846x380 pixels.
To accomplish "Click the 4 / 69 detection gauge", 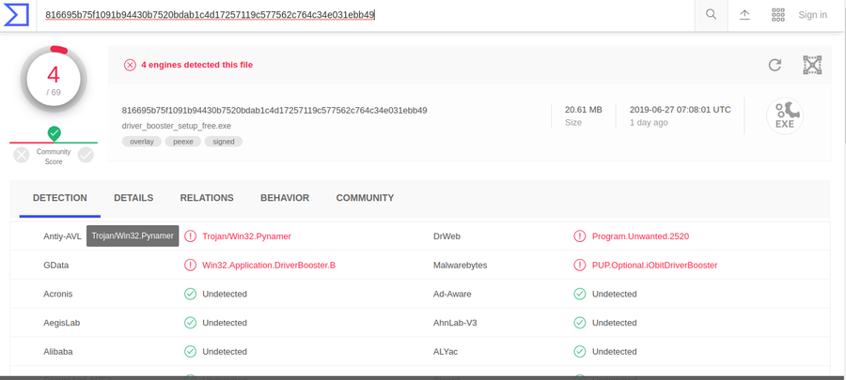I will pos(54,79).
